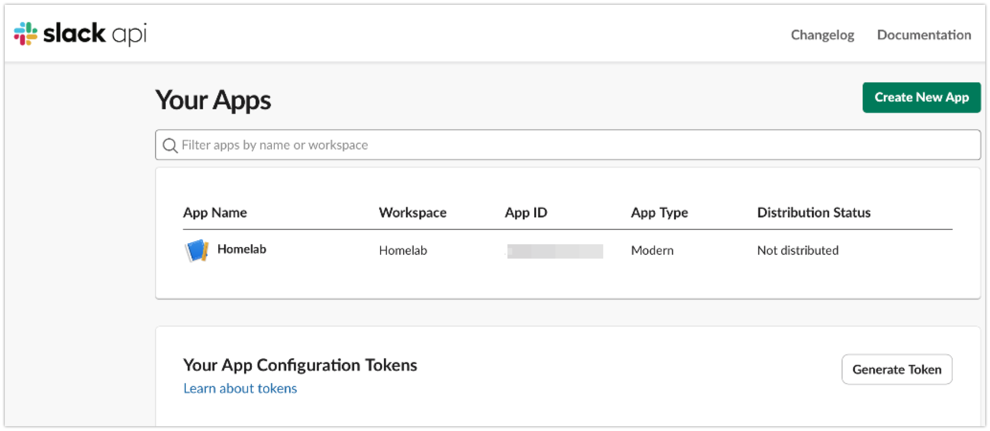
Task: Click the Your Apps heading
Action: [x=213, y=100]
